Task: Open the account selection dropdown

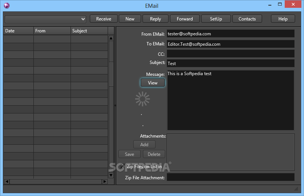Action: click(46, 19)
